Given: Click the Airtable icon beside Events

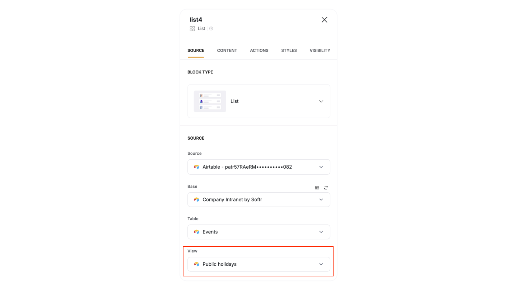Looking at the screenshot, I should coord(196,232).
